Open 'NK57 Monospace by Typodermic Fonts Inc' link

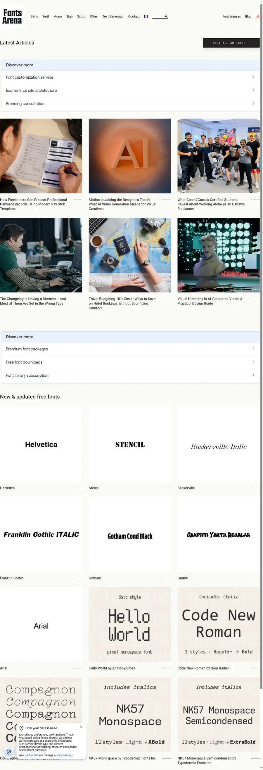pos(122,758)
